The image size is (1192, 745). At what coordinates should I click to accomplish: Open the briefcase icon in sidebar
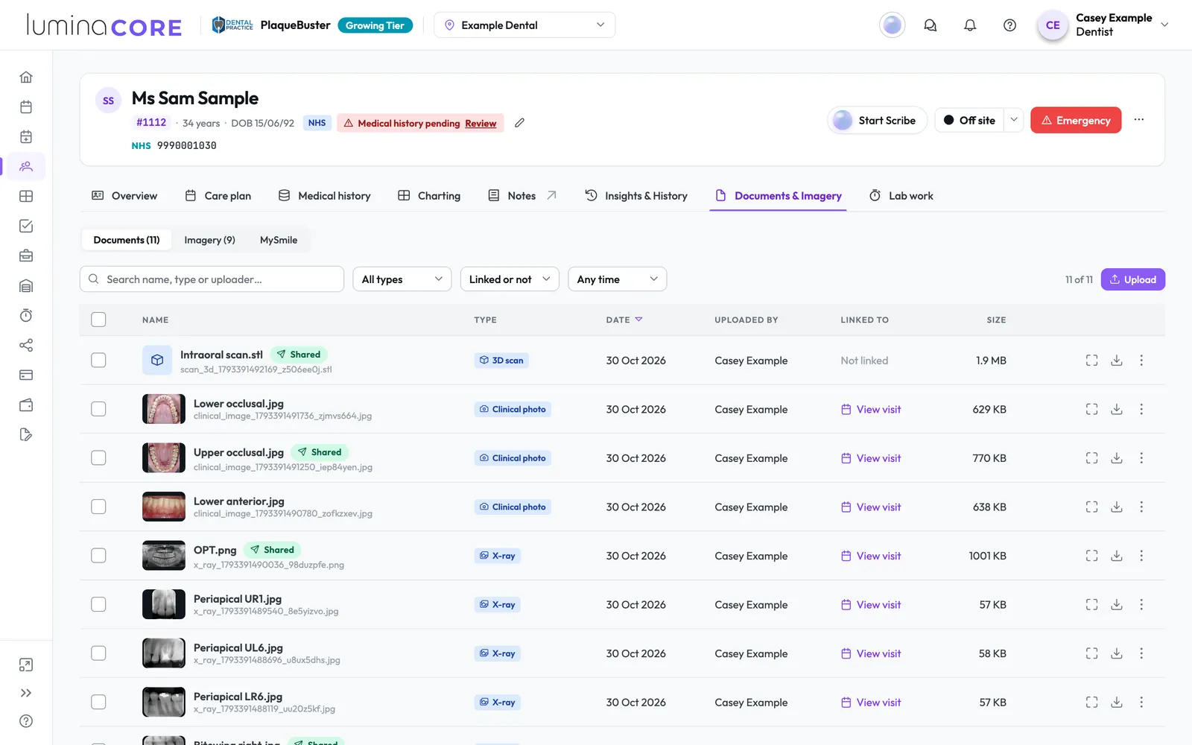pyautogui.click(x=26, y=256)
